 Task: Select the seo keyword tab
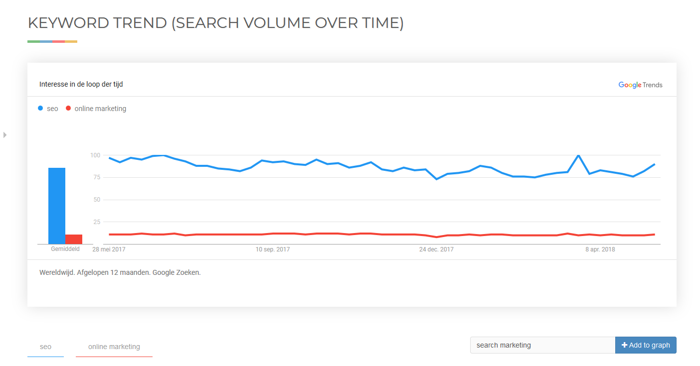(45, 347)
